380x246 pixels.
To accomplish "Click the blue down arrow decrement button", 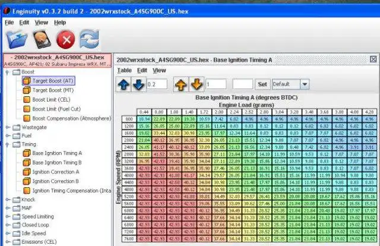I will coord(138,84).
